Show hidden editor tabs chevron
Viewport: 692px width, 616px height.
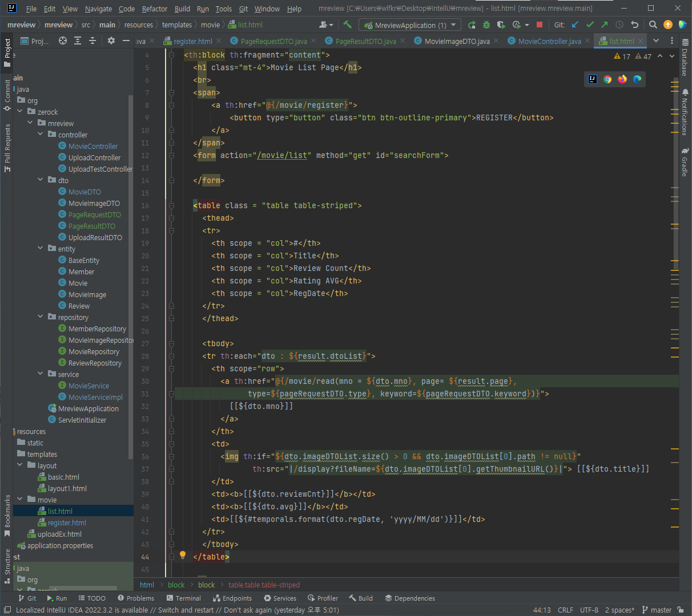click(x=656, y=40)
